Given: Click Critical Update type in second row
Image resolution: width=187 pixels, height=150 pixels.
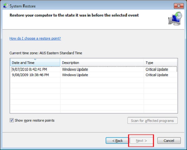Looking at the screenshot, I should (x=157, y=75).
